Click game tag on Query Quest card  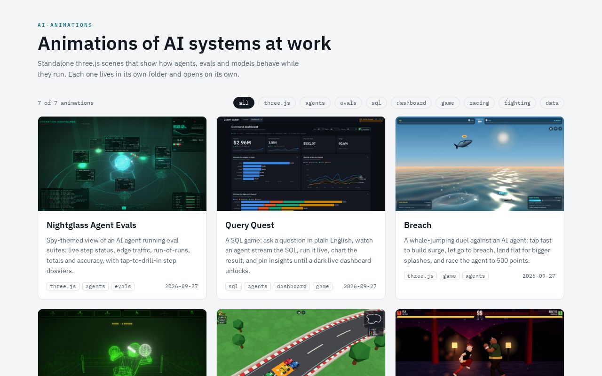323,286
